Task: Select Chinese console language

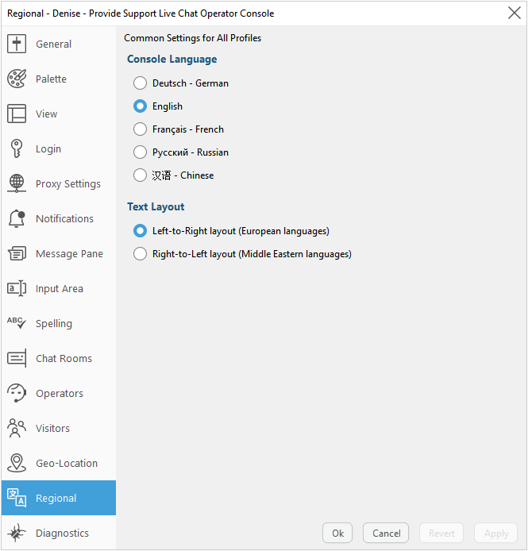Action: [x=174, y=175]
